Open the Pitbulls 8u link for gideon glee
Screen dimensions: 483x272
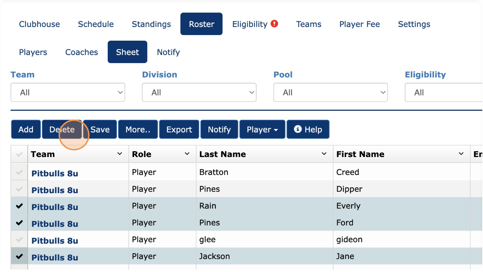click(55, 240)
